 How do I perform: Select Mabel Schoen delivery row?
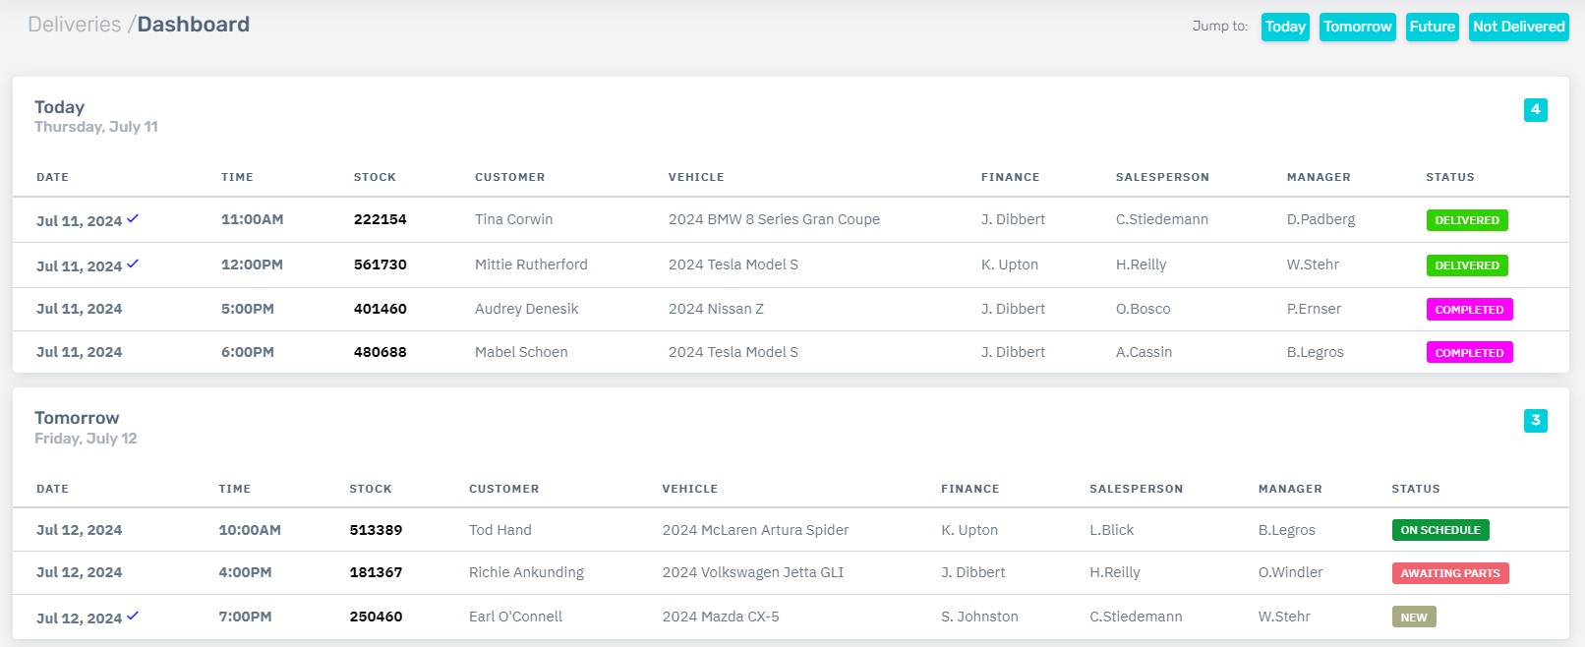pos(521,352)
